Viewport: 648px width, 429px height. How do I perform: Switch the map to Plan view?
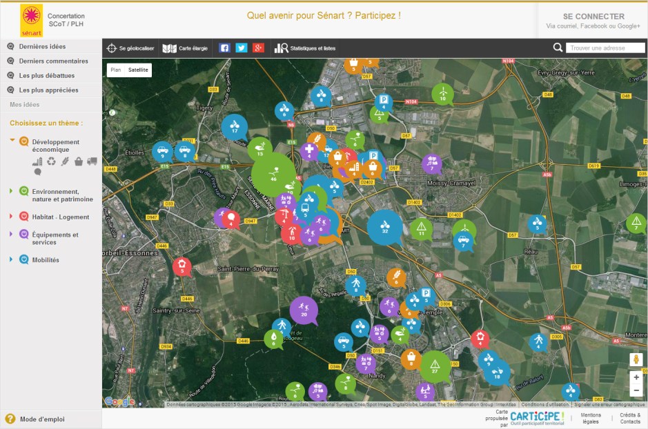[116, 70]
